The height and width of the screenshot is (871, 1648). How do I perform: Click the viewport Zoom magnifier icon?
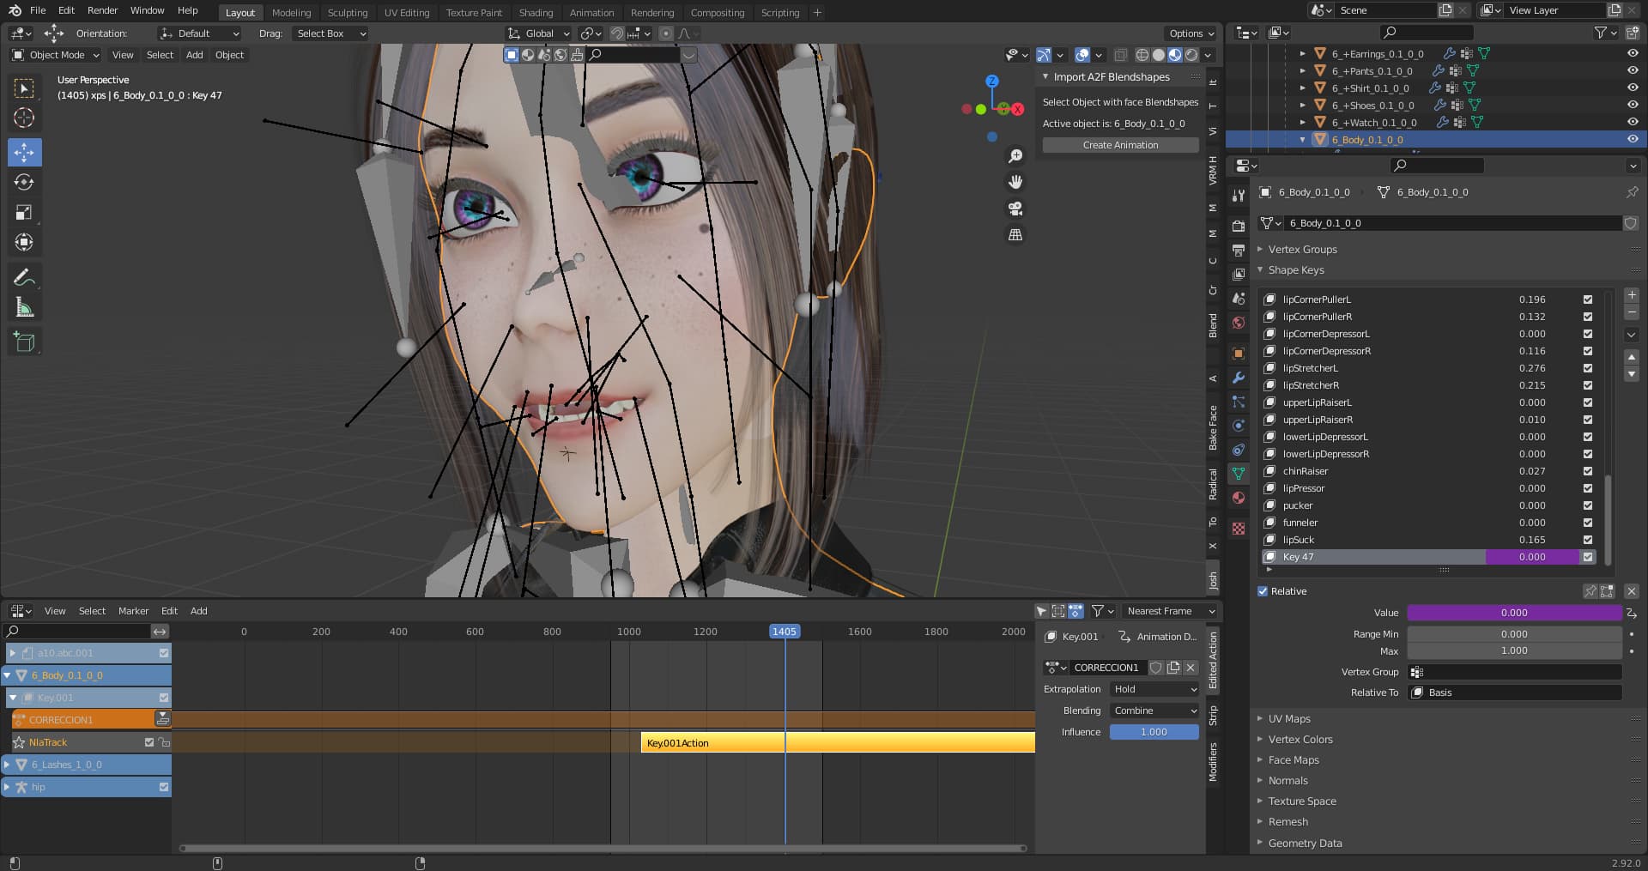(1015, 156)
